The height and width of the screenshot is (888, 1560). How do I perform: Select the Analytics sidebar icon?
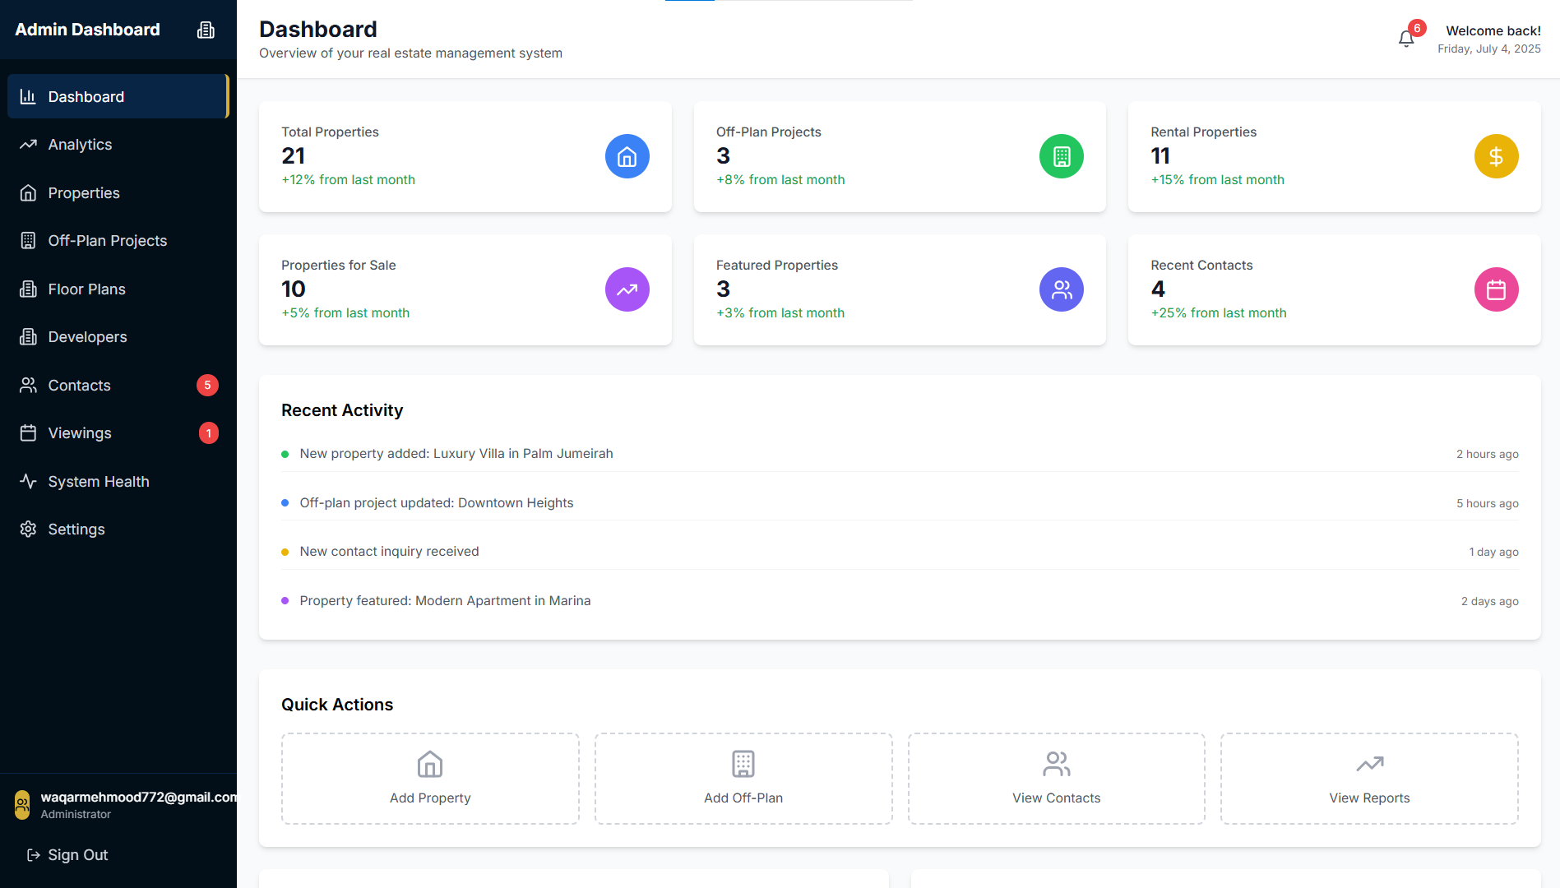tap(28, 144)
